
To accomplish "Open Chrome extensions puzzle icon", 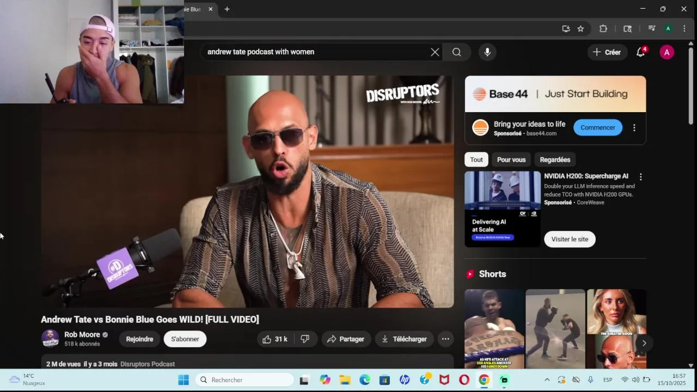I will pos(603,29).
